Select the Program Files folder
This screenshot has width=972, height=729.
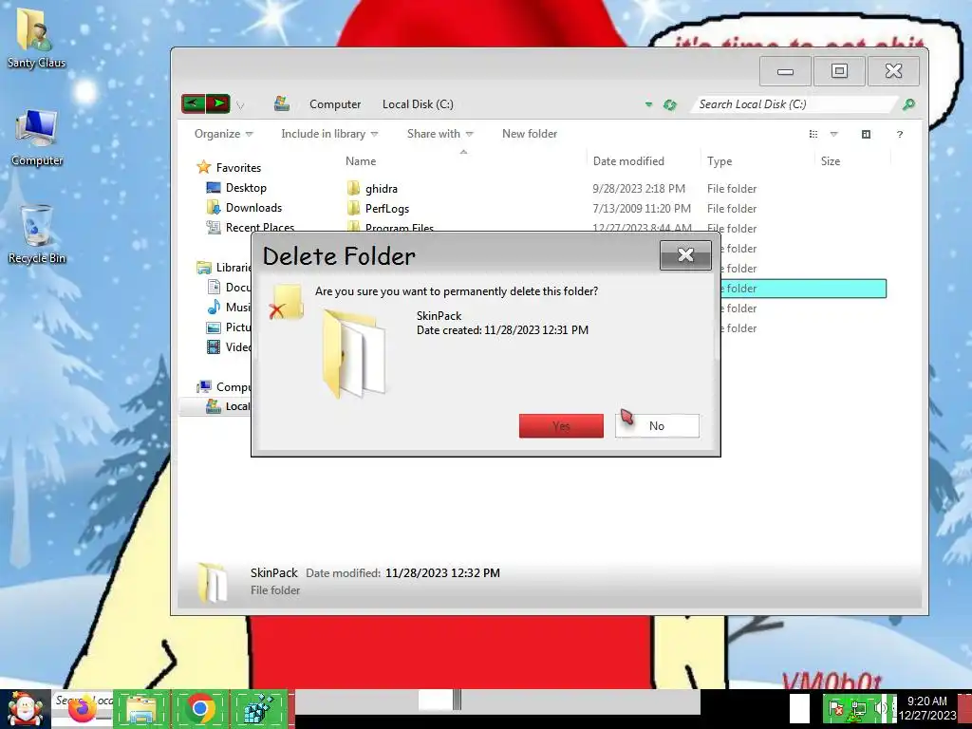coord(400,228)
